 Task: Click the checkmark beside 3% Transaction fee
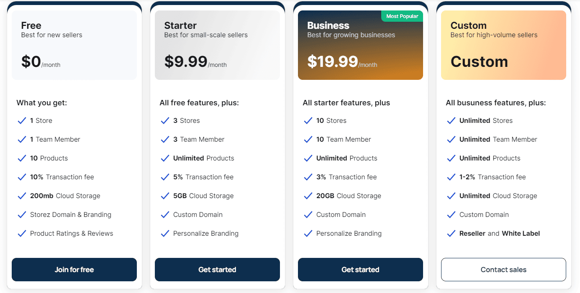point(308,177)
